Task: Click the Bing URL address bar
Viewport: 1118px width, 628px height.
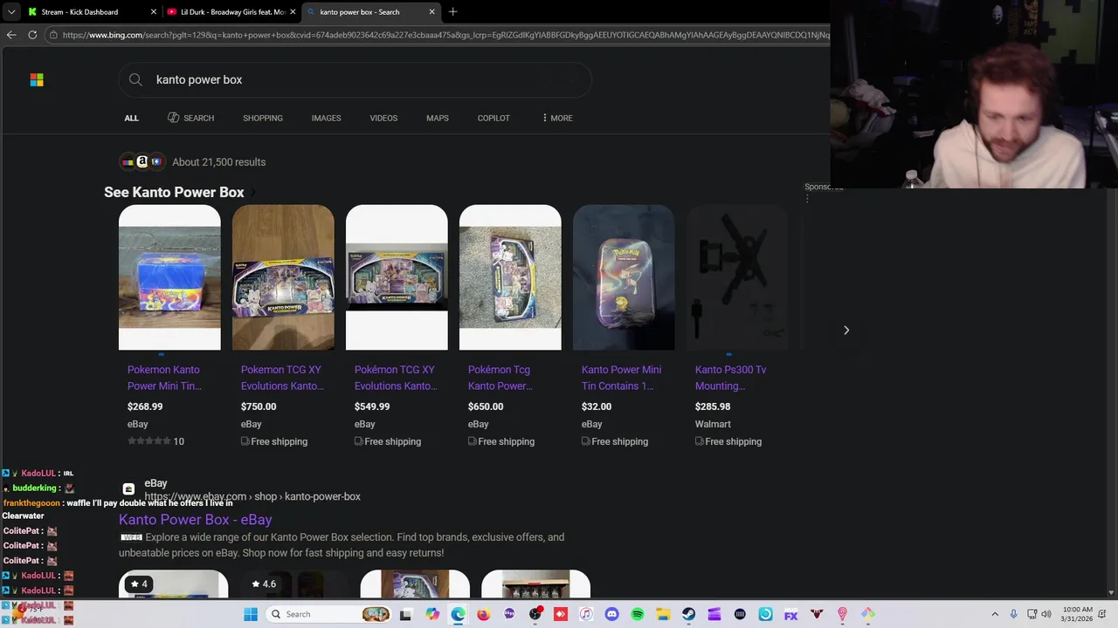Action: [x=445, y=35]
